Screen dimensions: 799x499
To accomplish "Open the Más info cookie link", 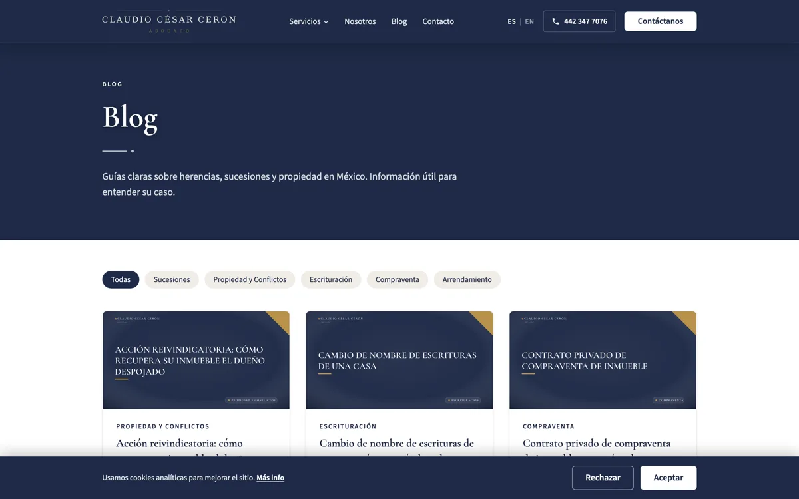I will pos(270,478).
